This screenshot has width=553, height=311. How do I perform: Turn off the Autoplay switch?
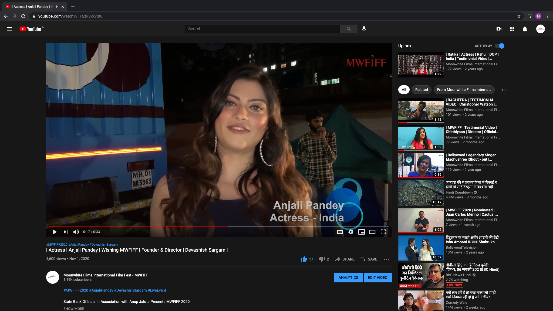[x=500, y=46]
